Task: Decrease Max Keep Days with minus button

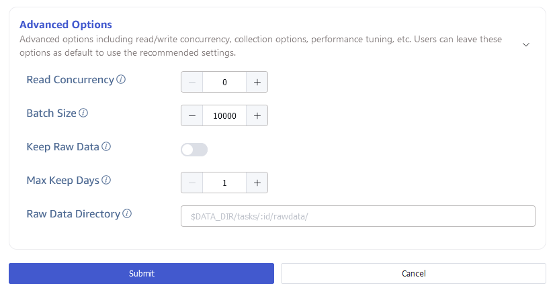Action: click(192, 183)
